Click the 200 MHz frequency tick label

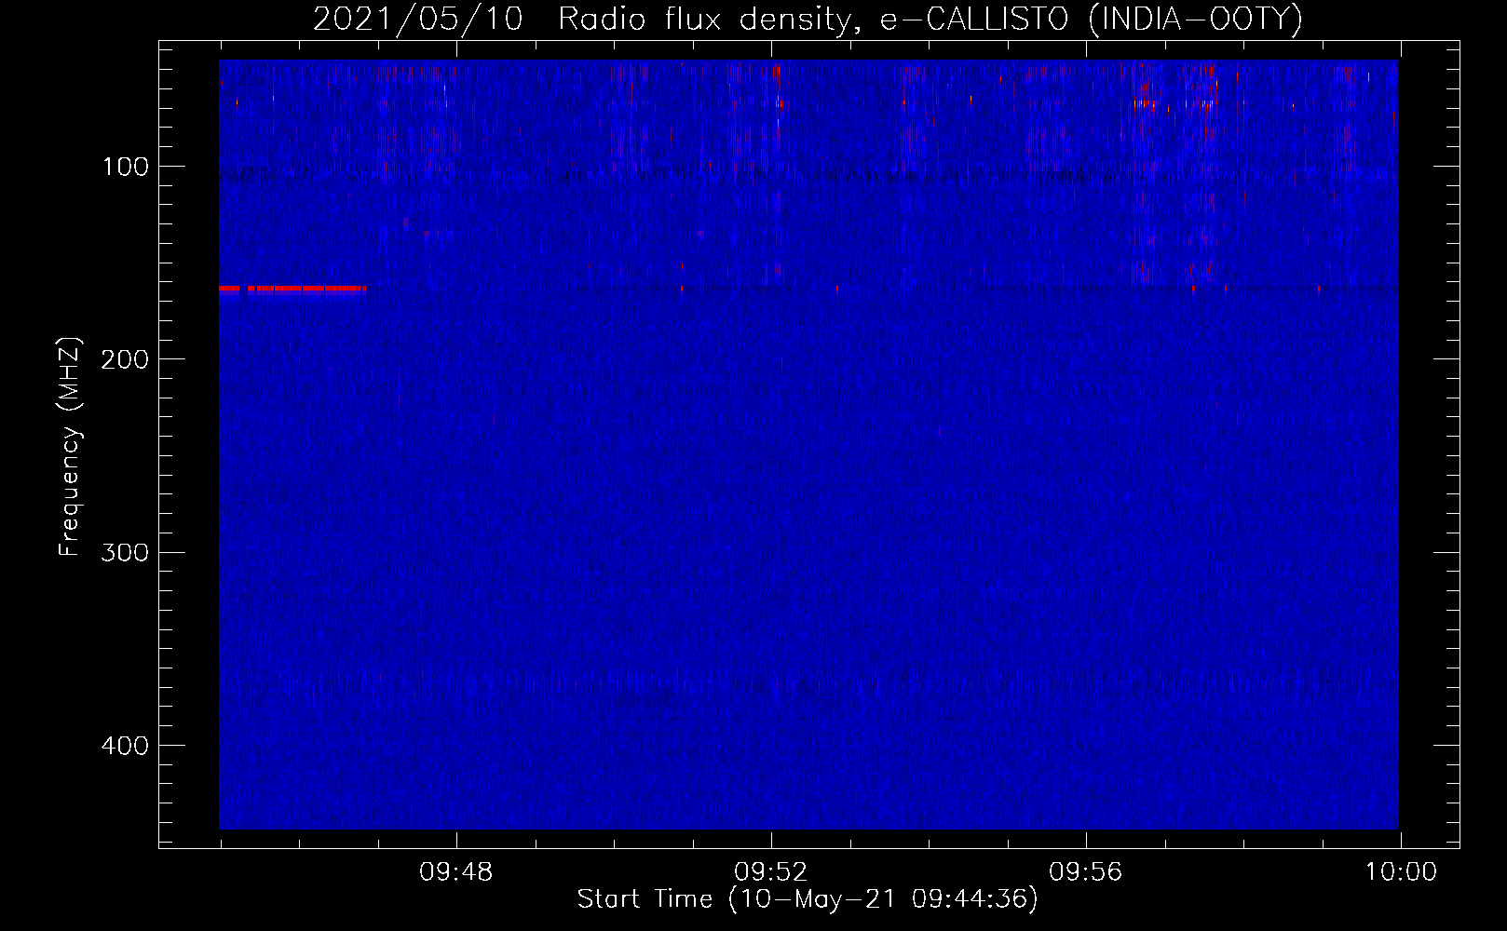click(125, 359)
